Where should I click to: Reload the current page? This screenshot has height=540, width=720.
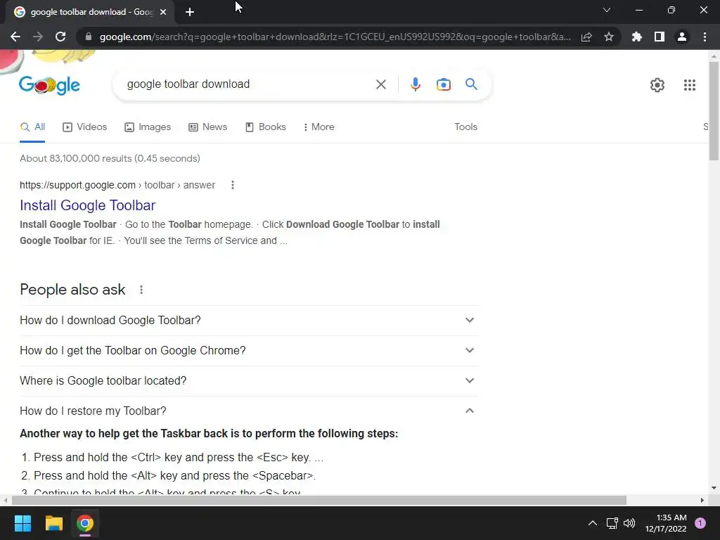click(60, 37)
